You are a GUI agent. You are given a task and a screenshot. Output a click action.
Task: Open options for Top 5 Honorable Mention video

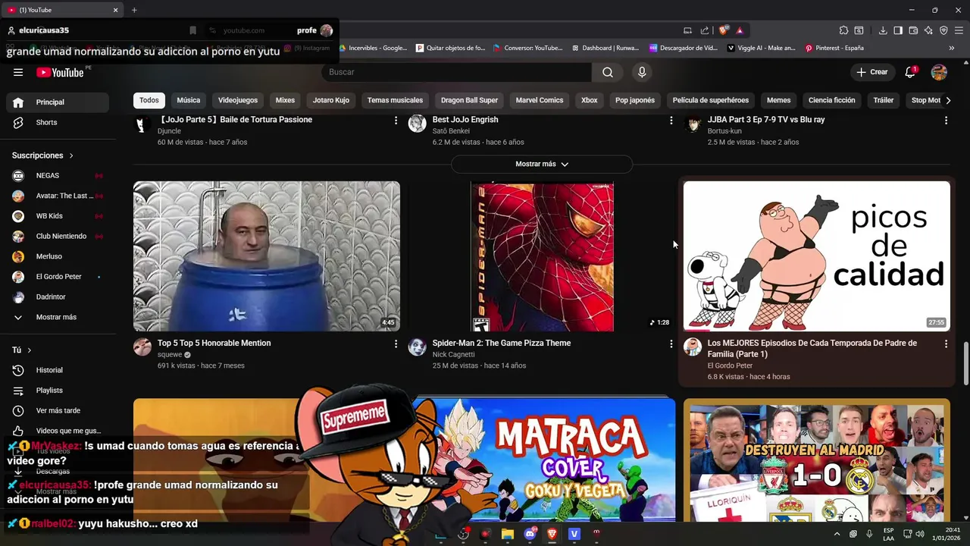pyautogui.click(x=396, y=344)
